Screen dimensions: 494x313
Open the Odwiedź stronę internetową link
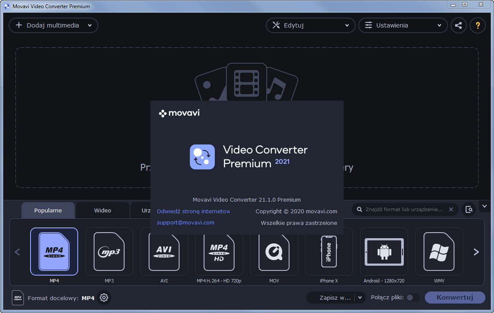pyautogui.click(x=193, y=211)
